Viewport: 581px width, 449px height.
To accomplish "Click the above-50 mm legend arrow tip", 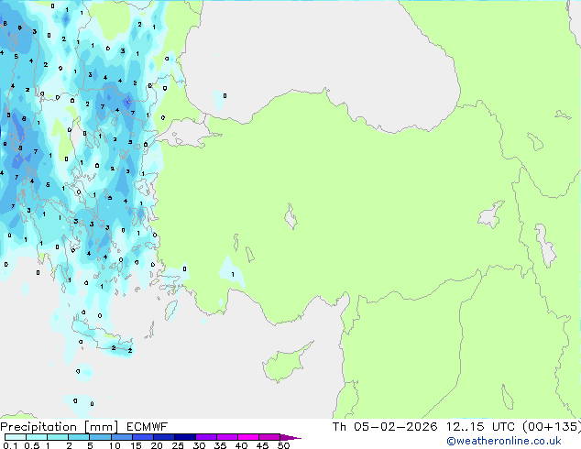I will (x=290, y=437).
